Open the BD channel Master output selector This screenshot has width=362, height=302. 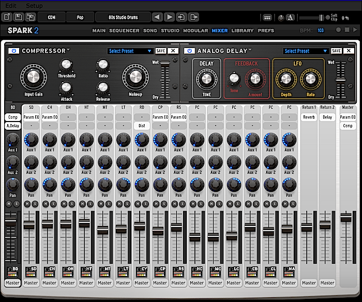[x=12, y=283]
